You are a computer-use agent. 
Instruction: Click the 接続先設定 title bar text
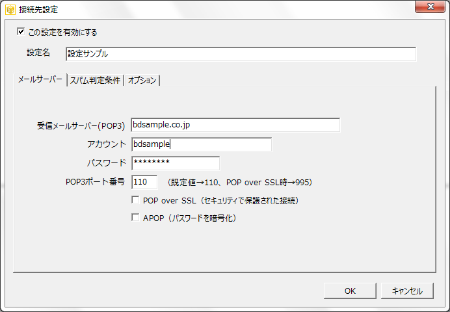[38, 10]
